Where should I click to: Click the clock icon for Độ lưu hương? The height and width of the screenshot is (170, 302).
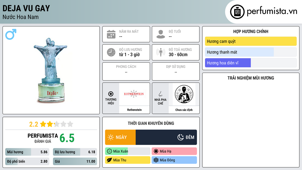tap(111, 52)
